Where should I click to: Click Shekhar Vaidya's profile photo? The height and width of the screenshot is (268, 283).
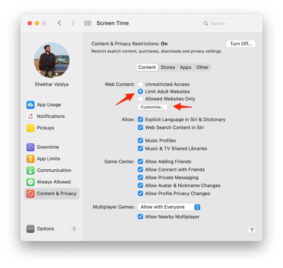click(52, 60)
